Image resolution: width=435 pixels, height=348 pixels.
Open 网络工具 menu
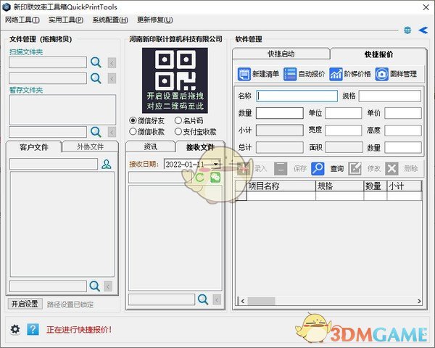point(22,20)
